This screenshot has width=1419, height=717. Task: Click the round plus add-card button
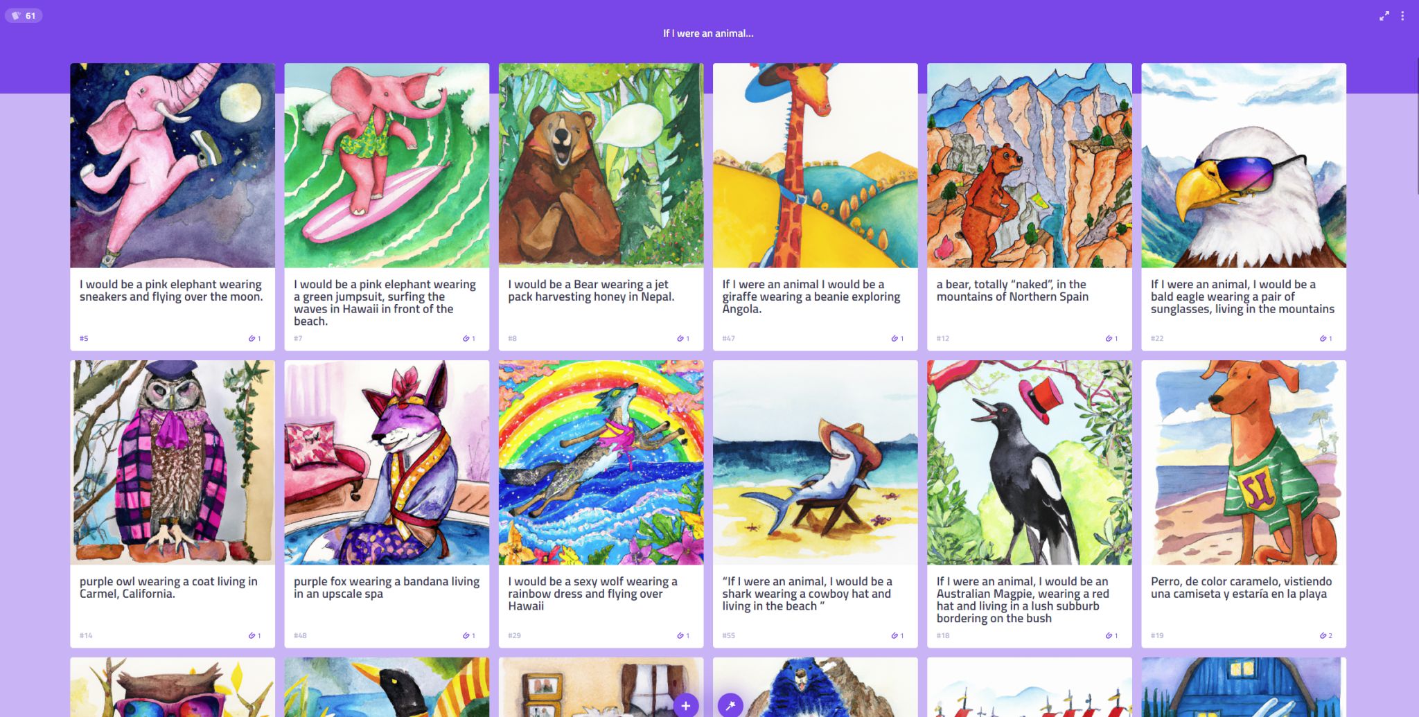point(685,705)
